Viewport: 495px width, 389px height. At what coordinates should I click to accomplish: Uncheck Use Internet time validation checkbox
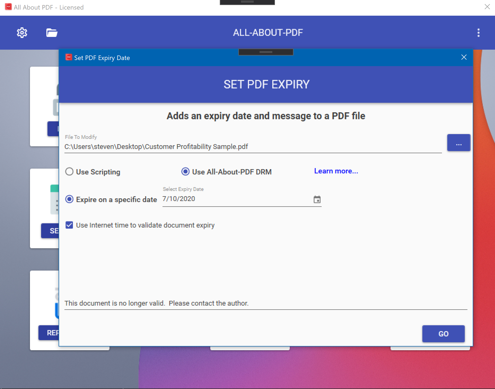pyautogui.click(x=69, y=225)
